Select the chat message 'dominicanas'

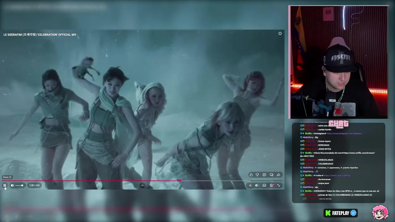(x=324, y=179)
